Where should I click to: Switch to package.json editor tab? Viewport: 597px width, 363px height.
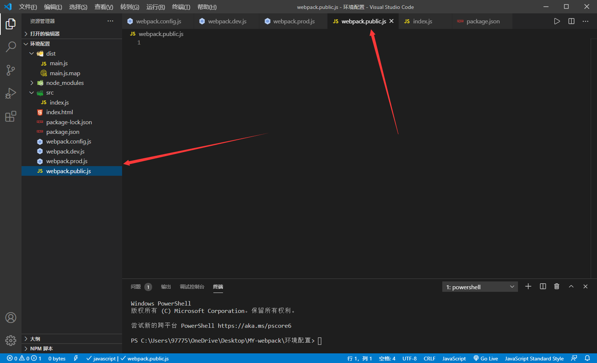coord(482,21)
